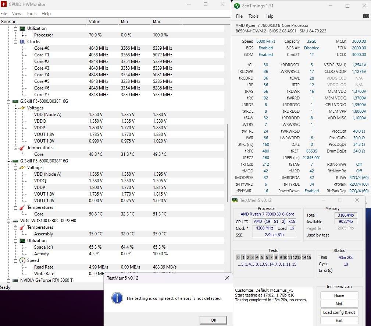Click the TestMem5 Home button
This screenshot has width=371, height=326.
339,295
